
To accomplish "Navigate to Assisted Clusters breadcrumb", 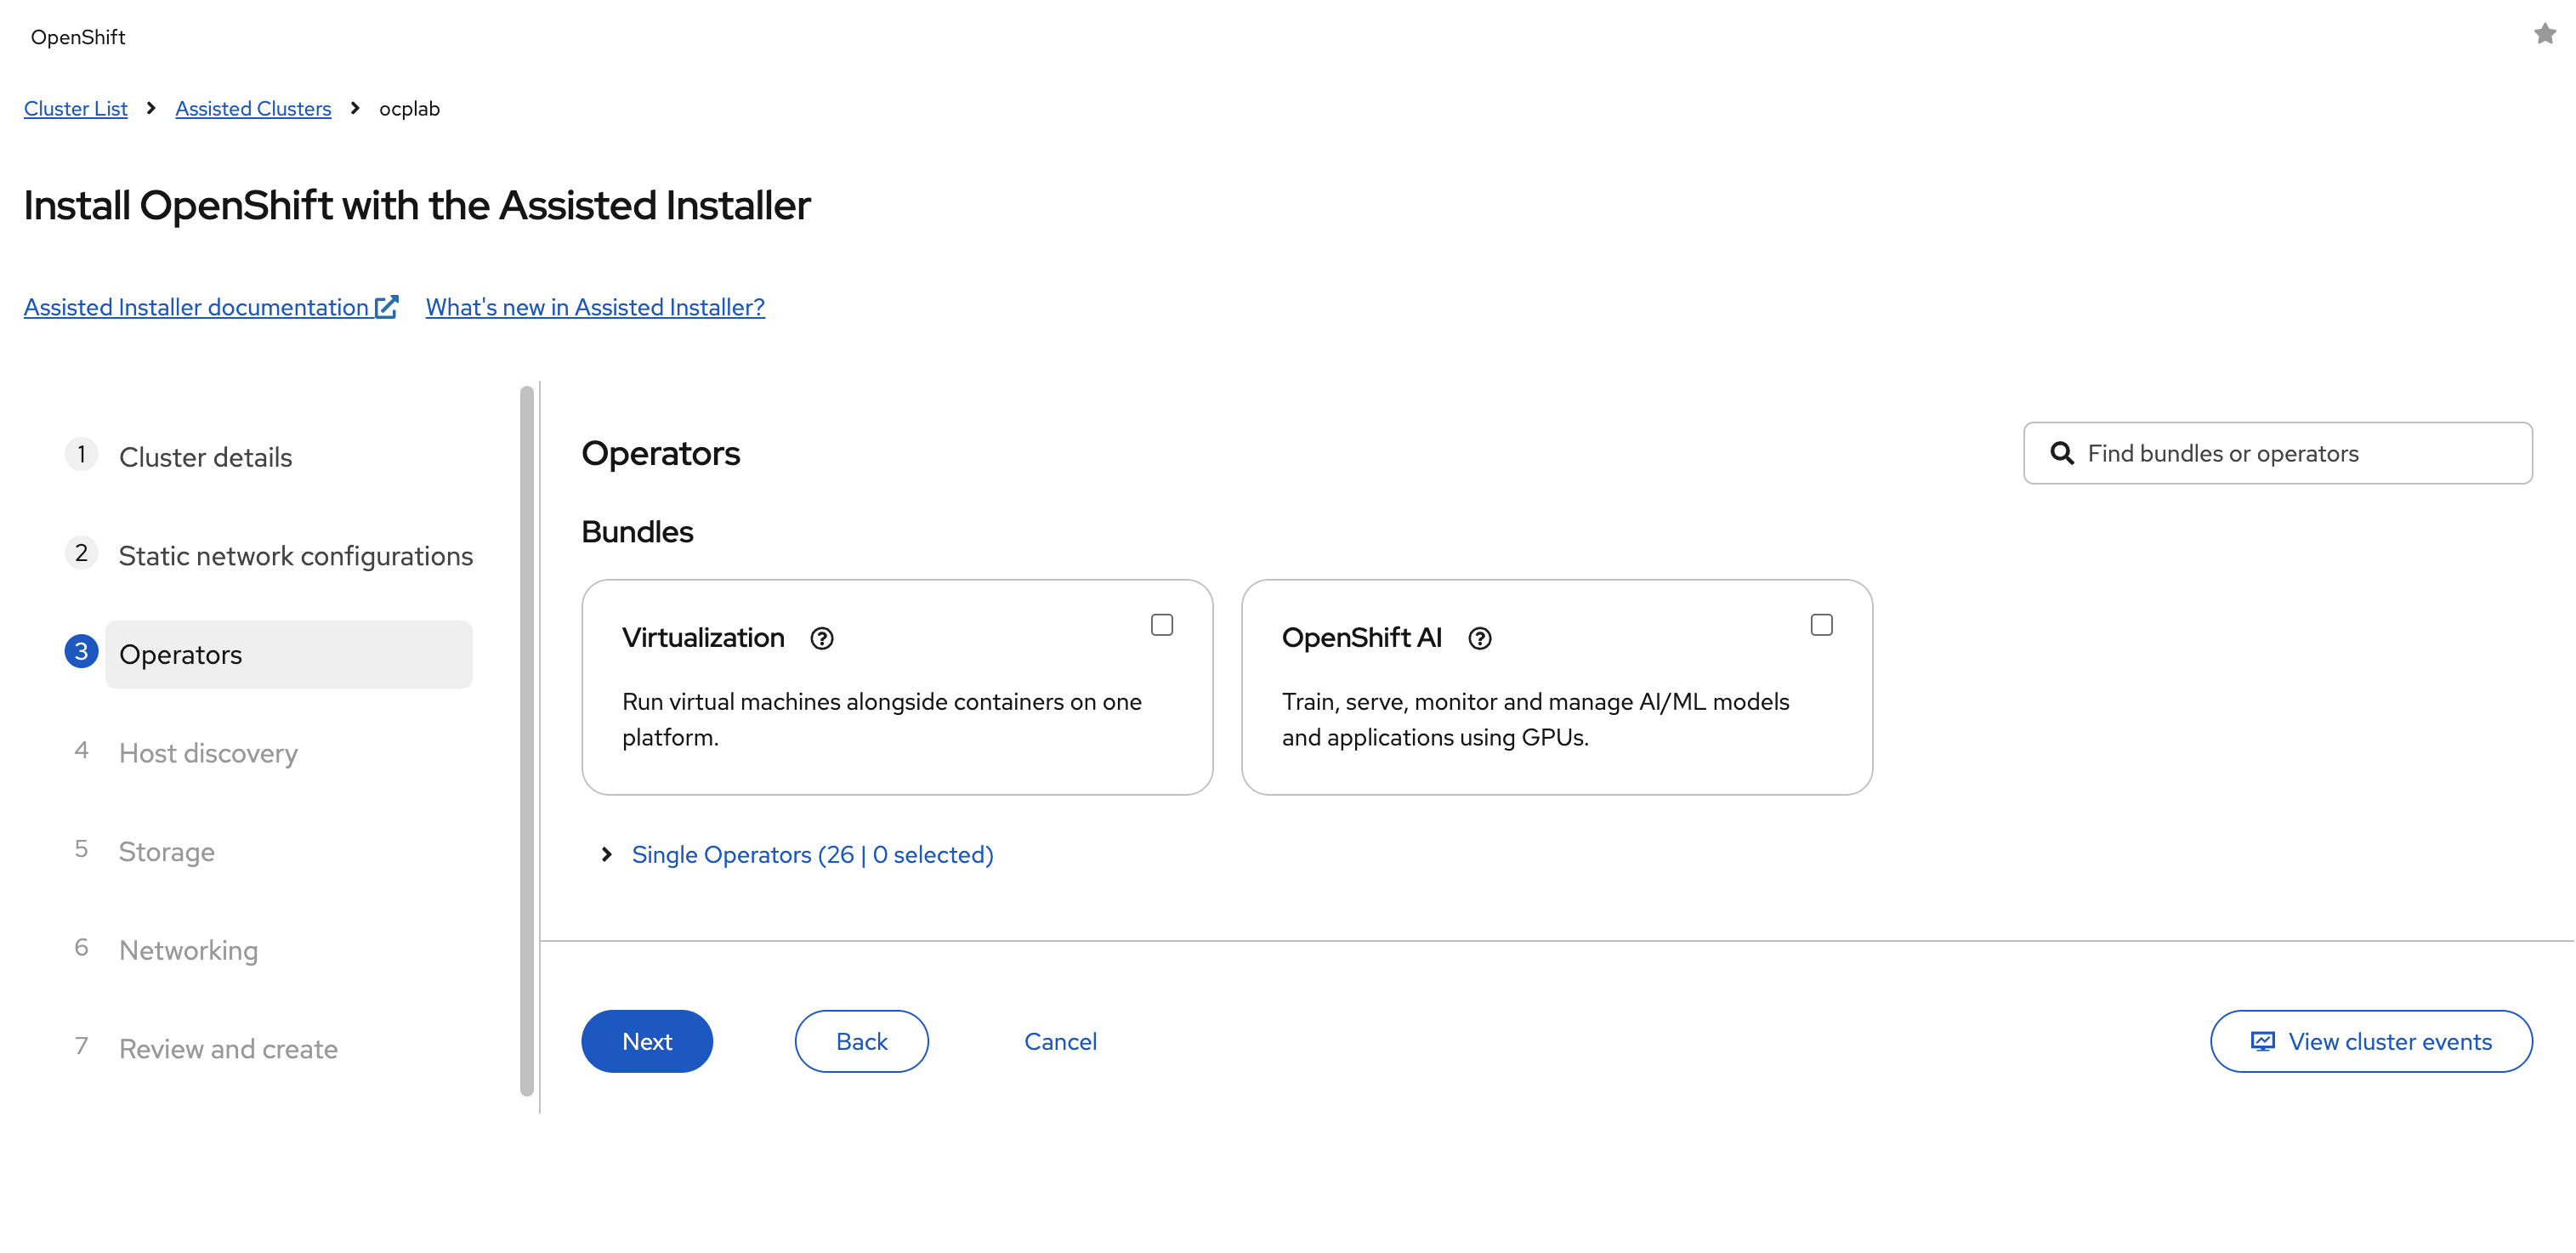I will coord(253,108).
